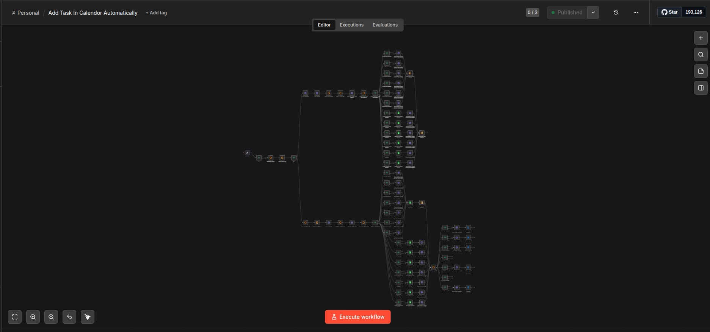Click the GitHub Star button
The image size is (710, 332).
[670, 12]
